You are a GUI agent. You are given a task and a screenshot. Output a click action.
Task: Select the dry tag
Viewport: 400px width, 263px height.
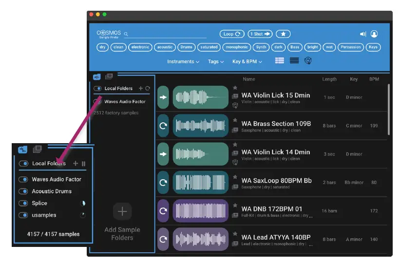coord(102,47)
